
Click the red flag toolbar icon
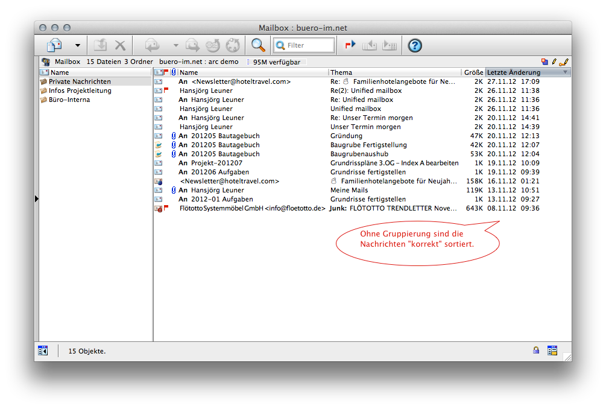350,45
